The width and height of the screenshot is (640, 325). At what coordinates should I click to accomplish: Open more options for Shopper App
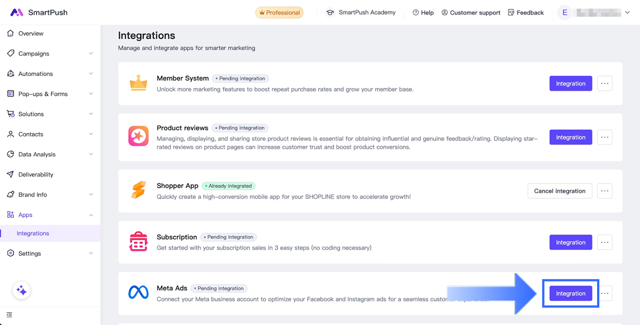point(604,191)
